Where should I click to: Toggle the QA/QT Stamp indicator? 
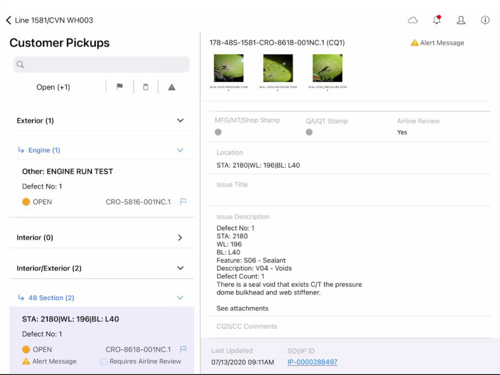(309, 132)
